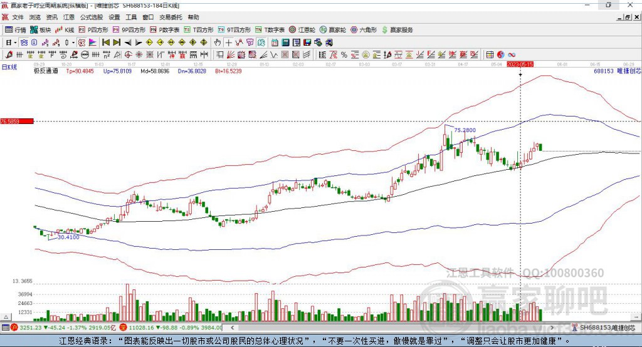
Task: Open the P数字表 tool
Action: (x=165, y=30)
